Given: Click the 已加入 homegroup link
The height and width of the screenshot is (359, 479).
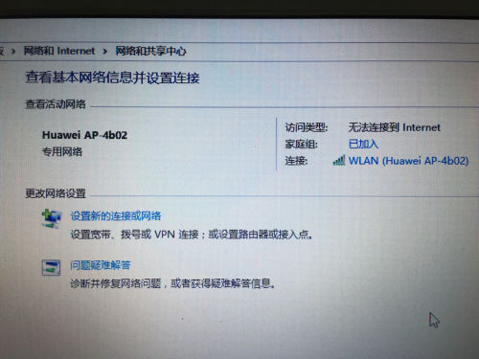Looking at the screenshot, I should click(x=363, y=144).
